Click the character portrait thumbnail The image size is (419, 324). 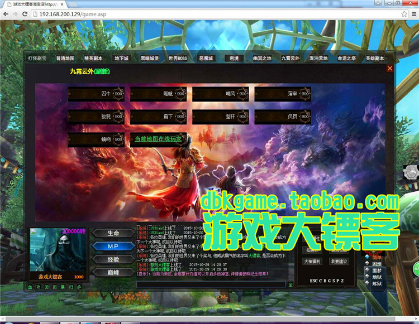pos(58,250)
